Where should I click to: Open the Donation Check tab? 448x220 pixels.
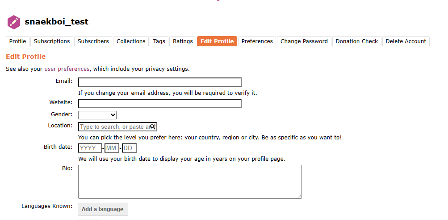coord(357,41)
